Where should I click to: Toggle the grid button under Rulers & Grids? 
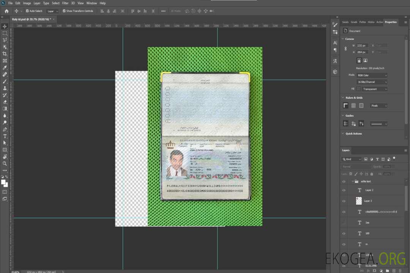pos(353,105)
